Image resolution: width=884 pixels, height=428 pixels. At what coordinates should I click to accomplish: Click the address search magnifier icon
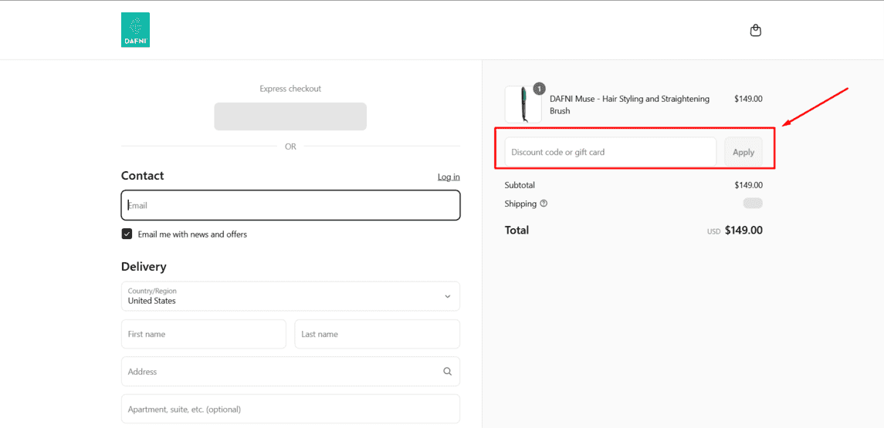point(448,372)
